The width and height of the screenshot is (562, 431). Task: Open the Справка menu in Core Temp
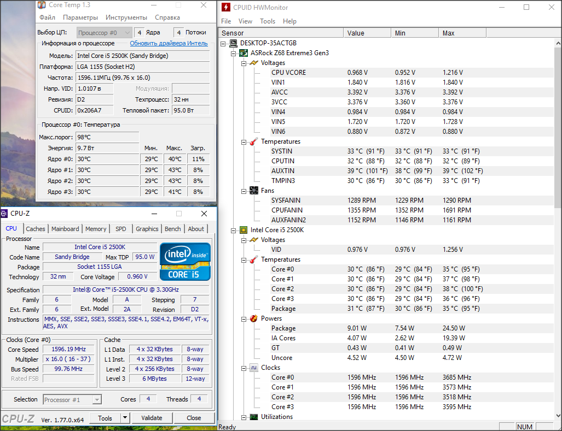click(167, 17)
